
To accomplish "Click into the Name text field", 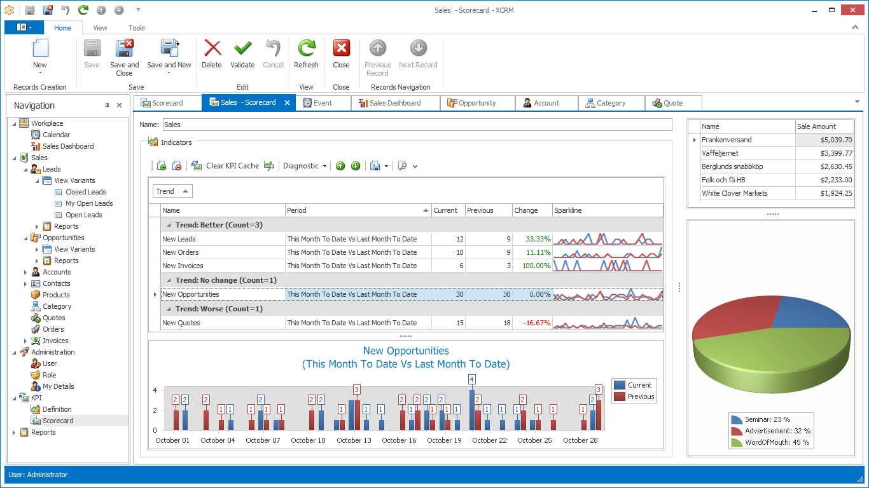I will 417,125.
